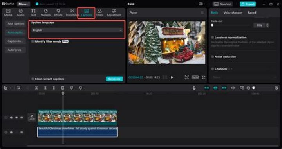Enable the Channels checkbox
Image resolution: width=282 pixels, height=149 pixels.
tap(213, 69)
